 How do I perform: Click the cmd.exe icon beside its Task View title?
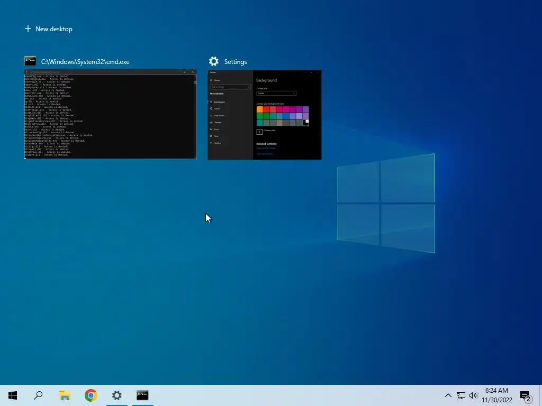(30, 61)
